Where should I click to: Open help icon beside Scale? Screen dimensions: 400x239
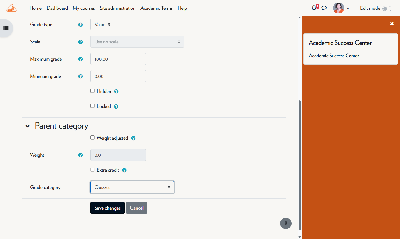coord(80,42)
